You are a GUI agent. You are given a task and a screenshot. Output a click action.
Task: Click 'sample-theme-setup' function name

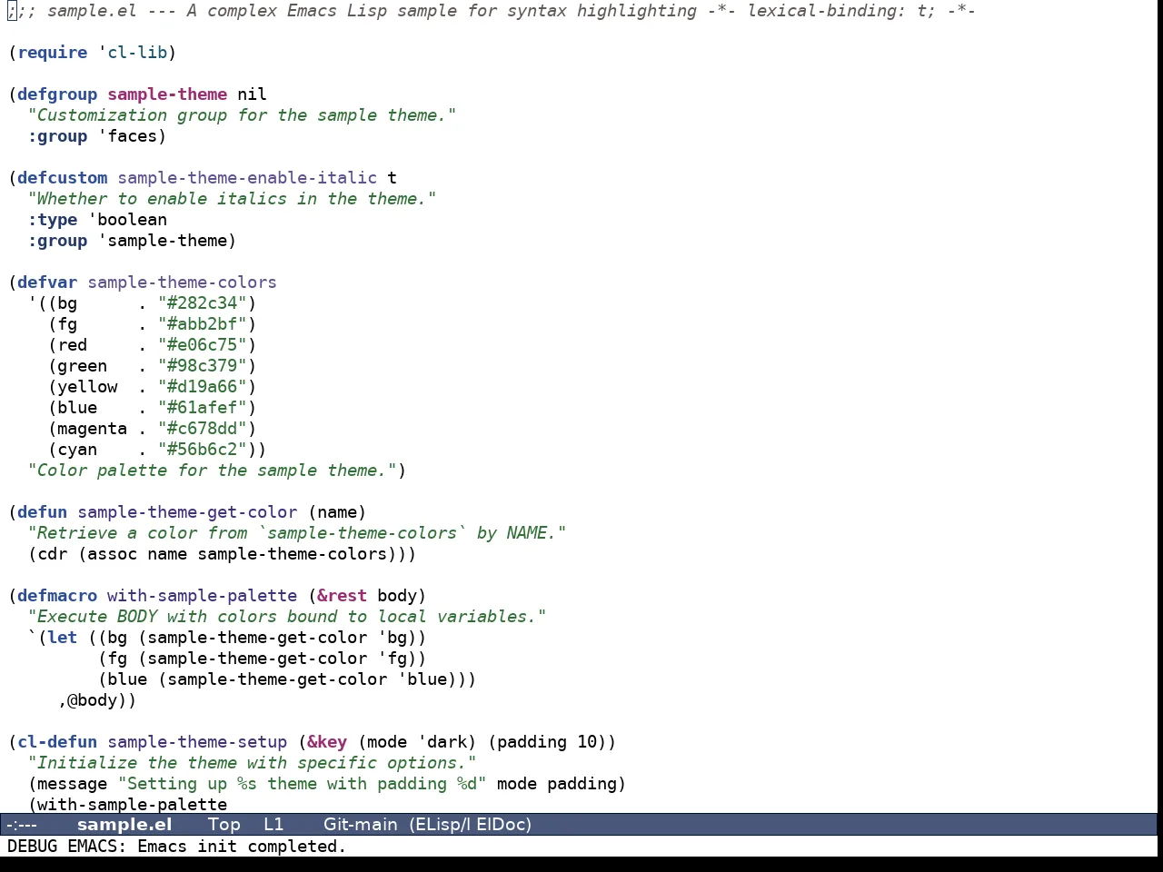[x=197, y=742]
